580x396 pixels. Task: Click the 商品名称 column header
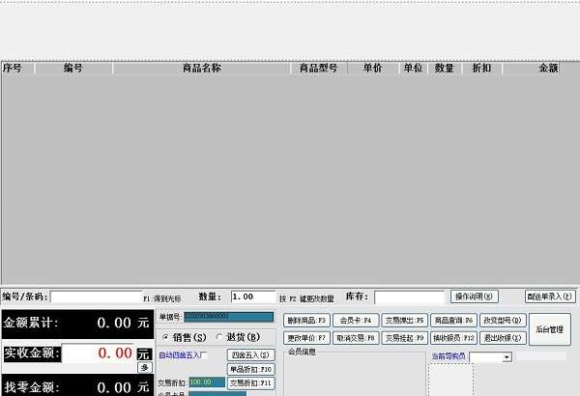click(202, 69)
